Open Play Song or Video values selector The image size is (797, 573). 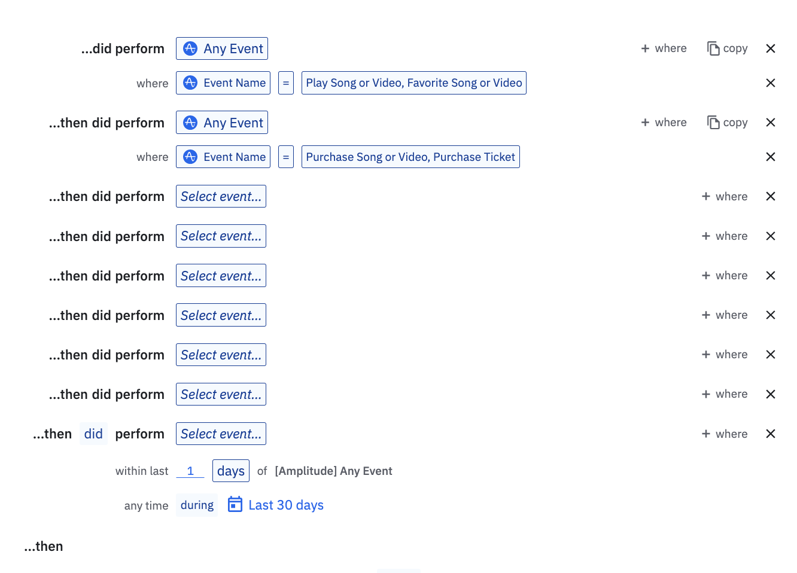pos(413,83)
